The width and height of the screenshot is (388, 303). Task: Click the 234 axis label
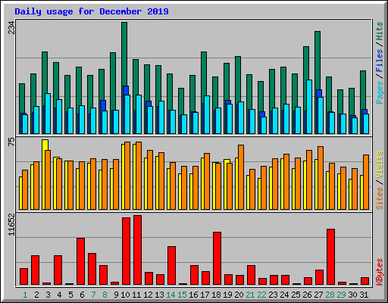pyautogui.click(x=11, y=27)
